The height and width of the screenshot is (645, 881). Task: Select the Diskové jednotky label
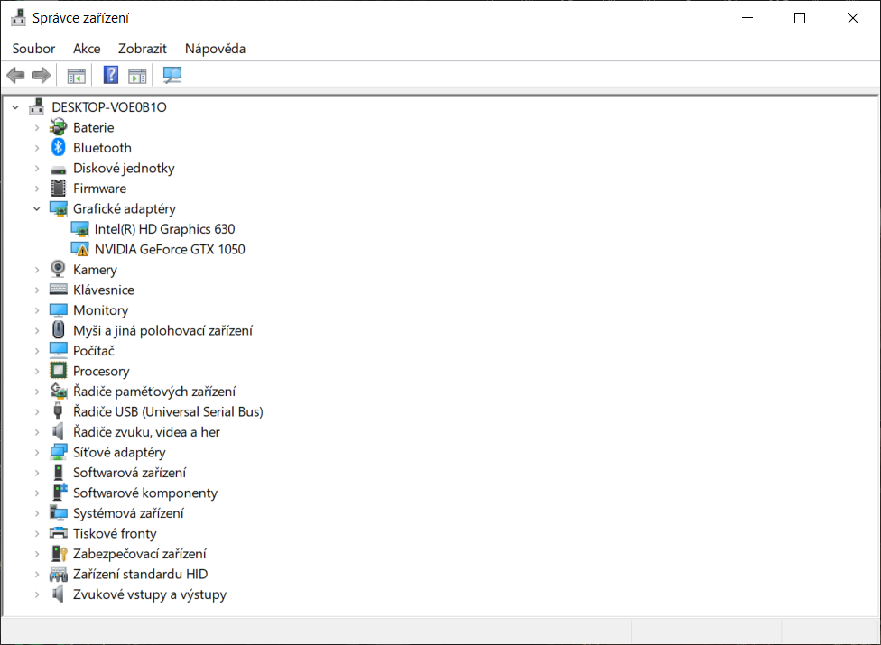(124, 169)
